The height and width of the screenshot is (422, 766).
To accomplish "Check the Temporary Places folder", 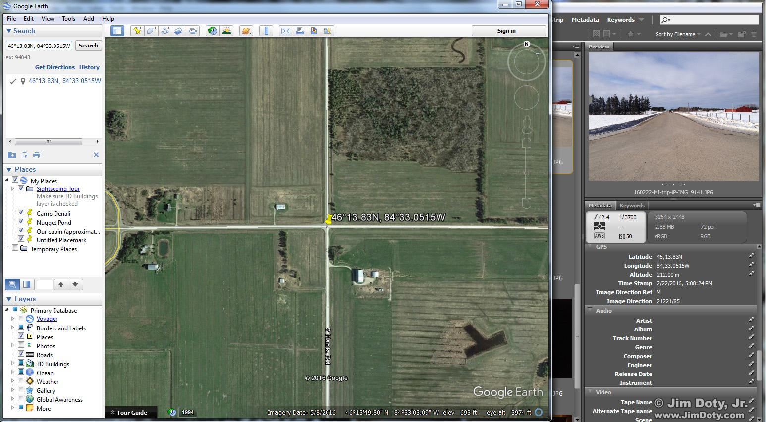I will [x=15, y=248].
